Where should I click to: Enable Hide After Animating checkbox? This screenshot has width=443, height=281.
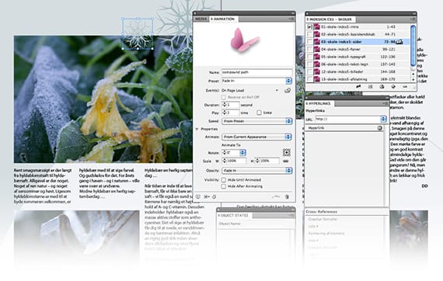pos(224,186)
